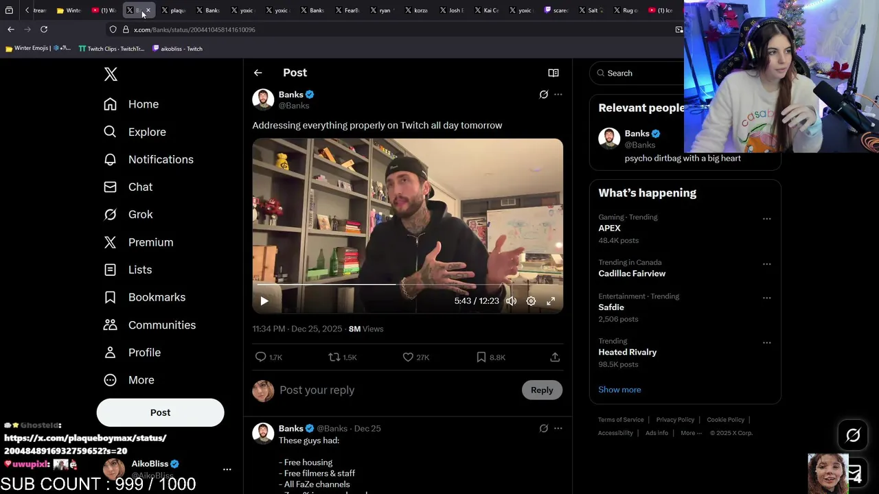Switch to the FearBu browser tab
Screen dimensions: 879x494
tap(349, 10)
